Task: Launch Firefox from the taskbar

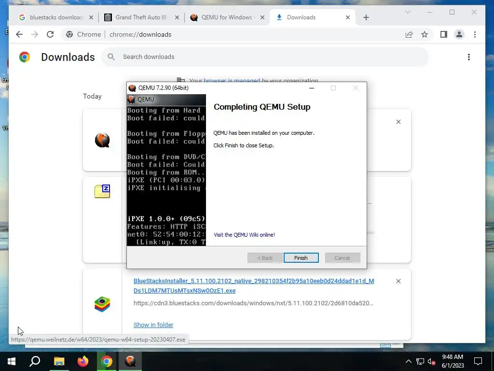Action: 83,361
